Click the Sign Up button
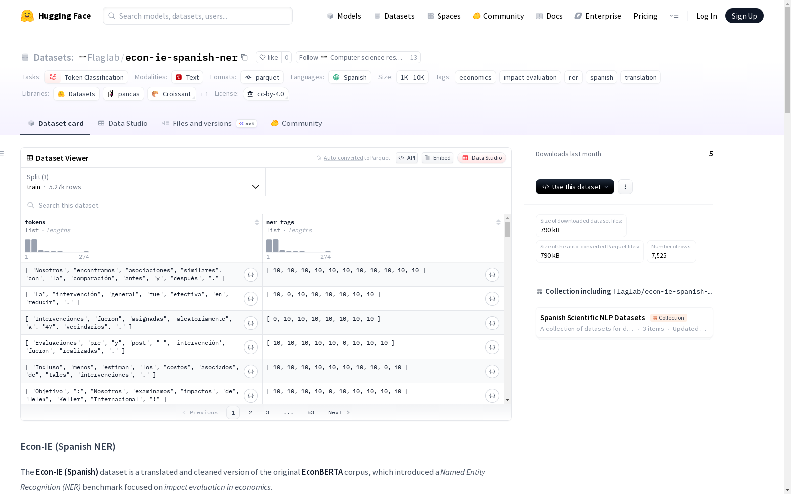Viewport: 791px width, 494px height. [x=745, y=16]
